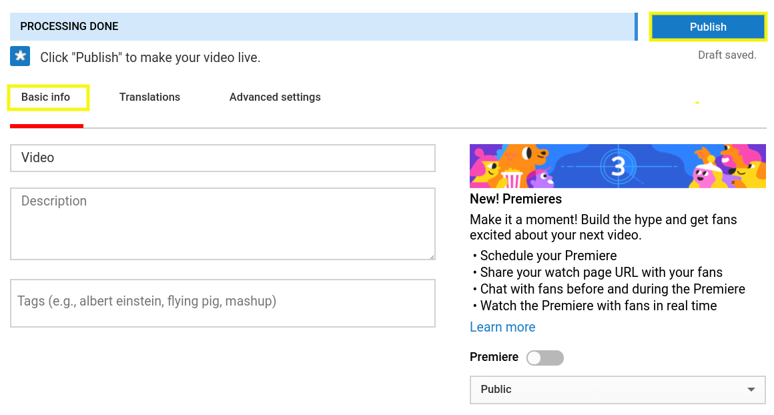
Task: Click the Video title input field
Action: [x=223, y=157]
